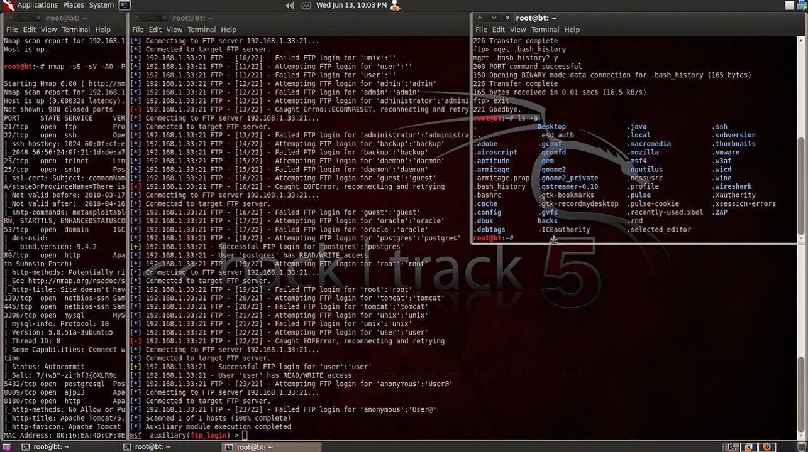
Task: Open Edit menu of the ftp terminal
Action: [499, 30]
